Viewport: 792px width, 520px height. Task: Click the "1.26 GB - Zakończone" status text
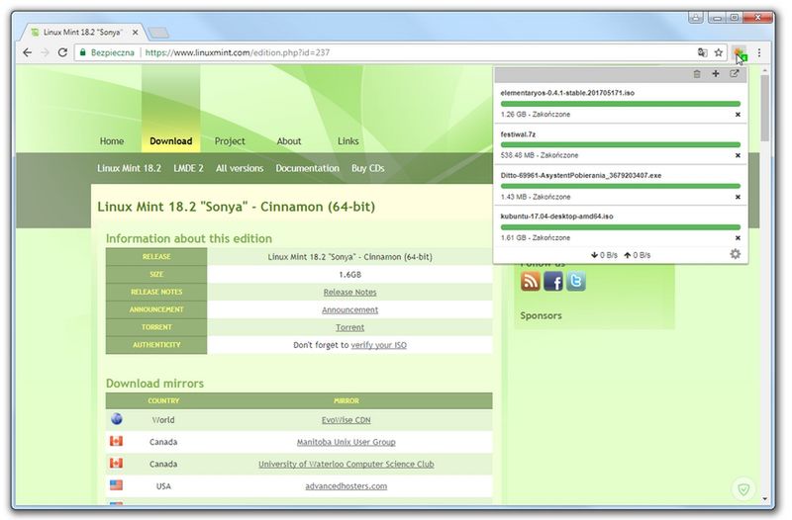536,115
